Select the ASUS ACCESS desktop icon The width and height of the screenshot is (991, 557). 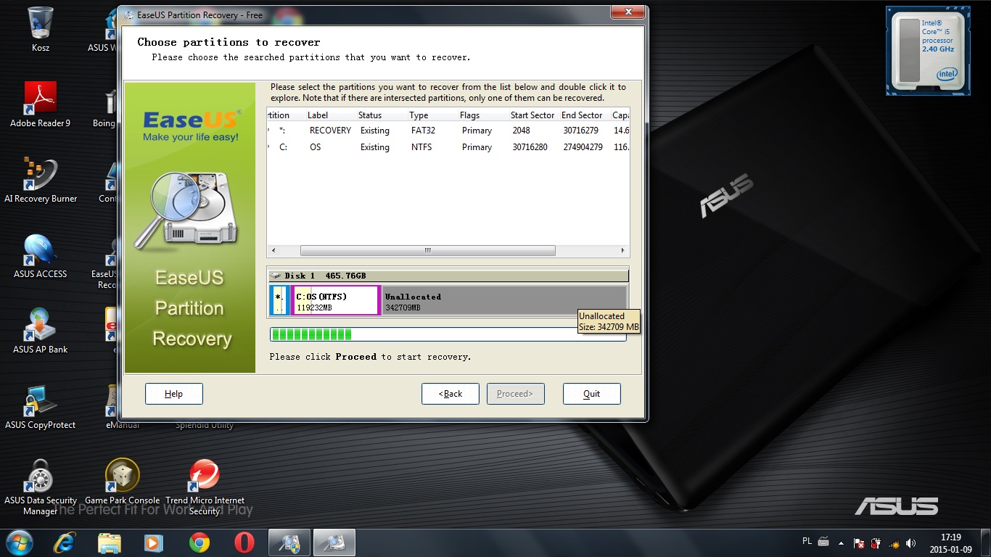click(x=41, y=255)
